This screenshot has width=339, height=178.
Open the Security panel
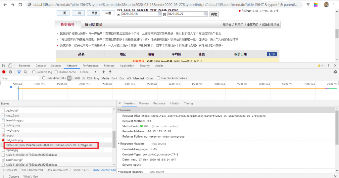[x=144, y=66]
